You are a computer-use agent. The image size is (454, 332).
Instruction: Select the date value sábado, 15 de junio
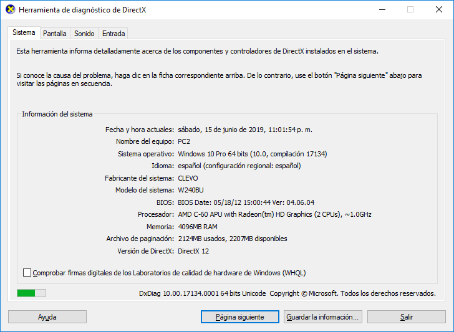tap(245, 130)
